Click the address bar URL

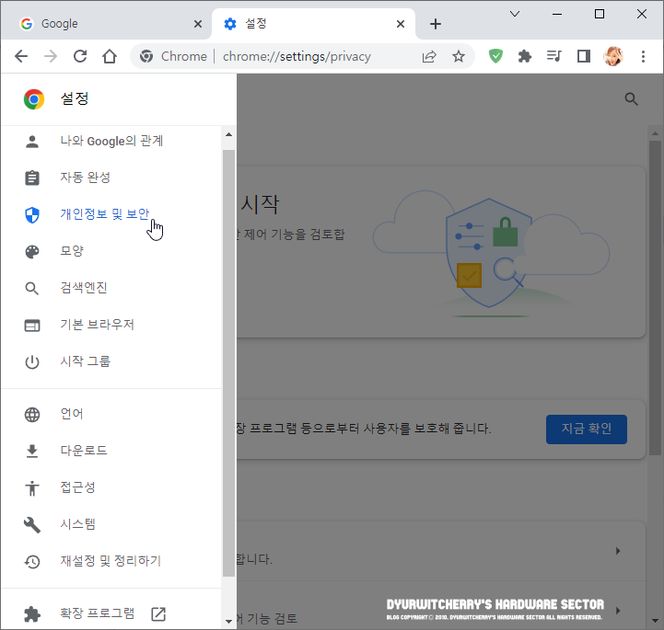(x=297, y=56)
